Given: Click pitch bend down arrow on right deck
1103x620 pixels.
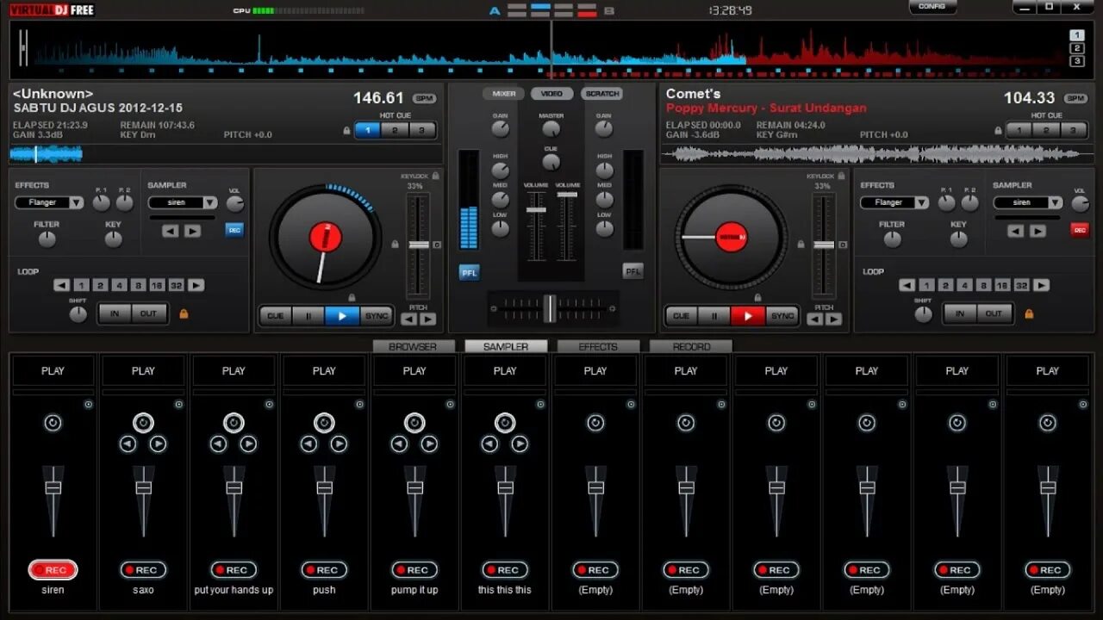Looking at the screenshot, I should 815,319.
